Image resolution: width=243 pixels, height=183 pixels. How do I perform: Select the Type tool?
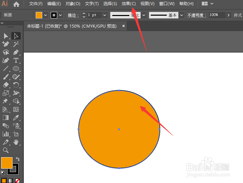[x=16, y=60]
